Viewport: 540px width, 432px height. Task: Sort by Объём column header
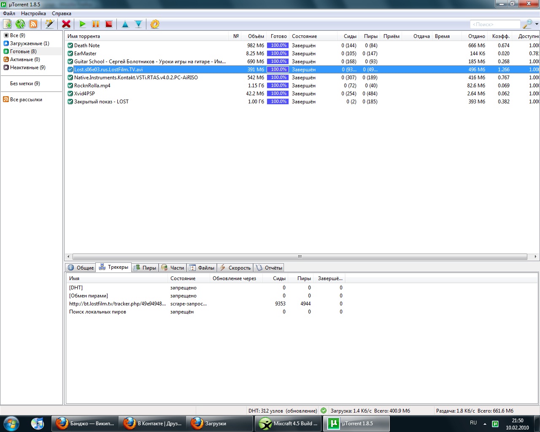254,36
